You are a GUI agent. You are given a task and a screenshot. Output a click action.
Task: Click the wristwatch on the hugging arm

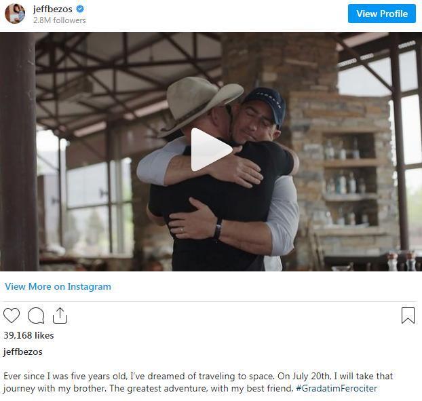(218, 229)
